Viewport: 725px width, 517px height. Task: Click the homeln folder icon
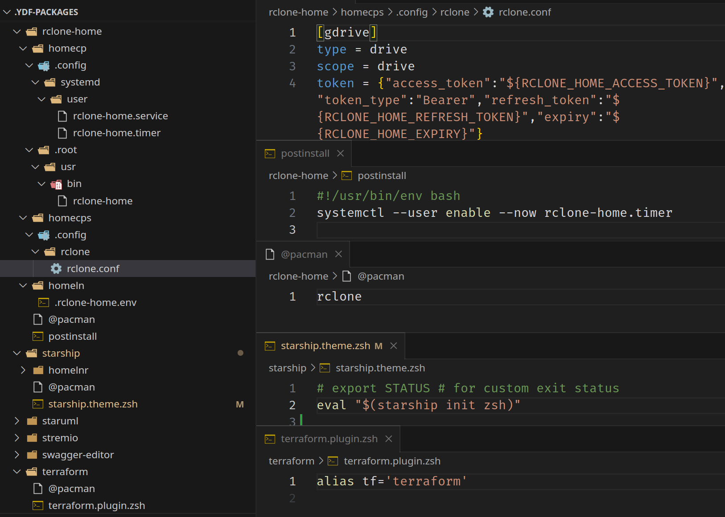pos(38,285)
